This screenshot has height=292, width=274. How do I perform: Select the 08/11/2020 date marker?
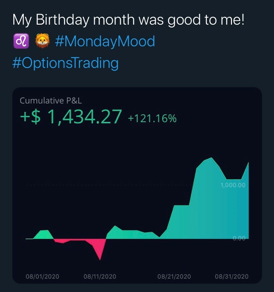[x=100, y=276]
